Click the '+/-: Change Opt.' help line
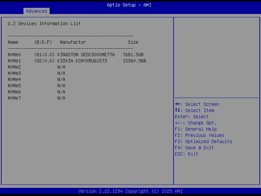Image resolution: width=261 pixels, height=196 pixels. pyautogui.click(x=196, y=123)
